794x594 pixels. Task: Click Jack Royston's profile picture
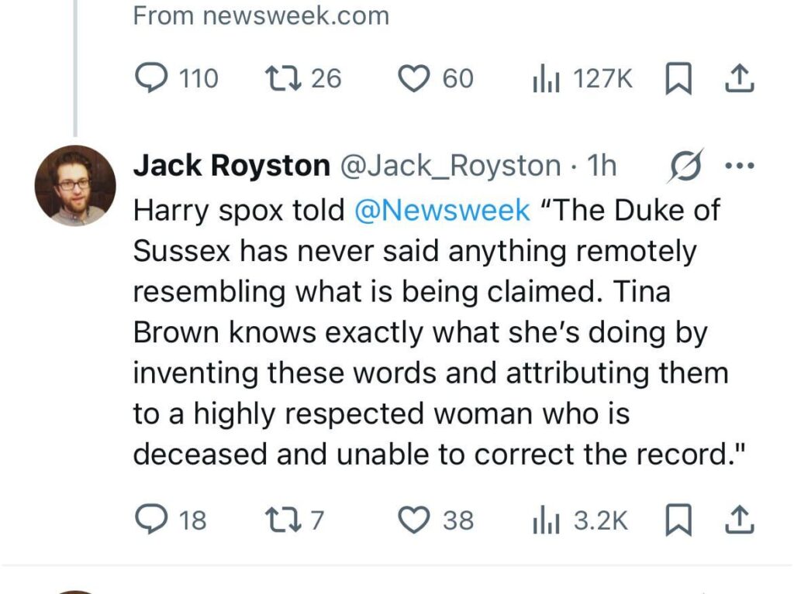click(x=75, y=184)
